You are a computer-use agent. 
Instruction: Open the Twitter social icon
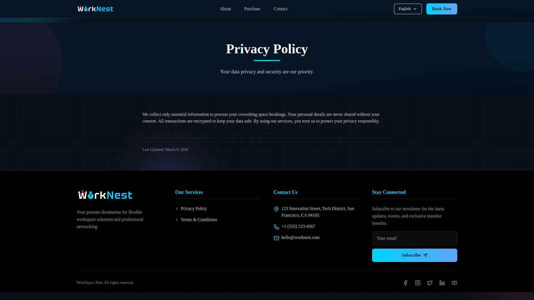pyautogui.click(x=430, y=283)
